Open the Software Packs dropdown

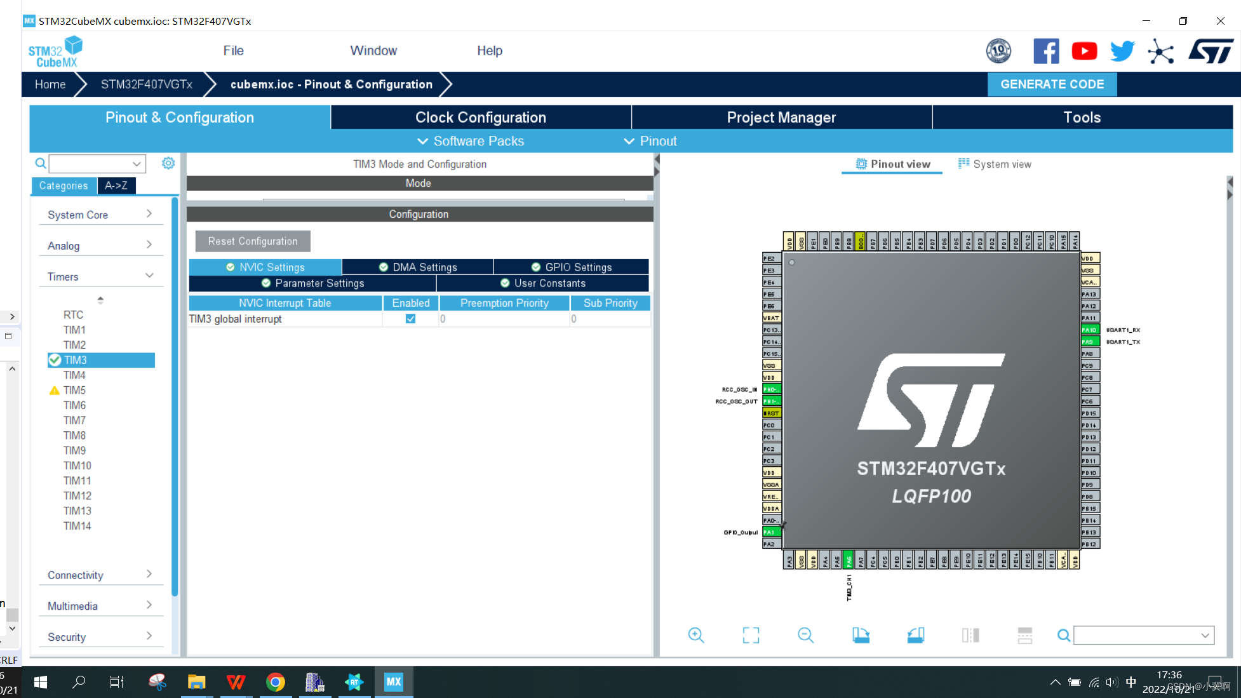[470, 141]
